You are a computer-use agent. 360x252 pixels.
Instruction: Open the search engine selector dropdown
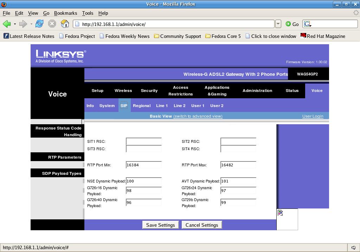pos(308,24)
